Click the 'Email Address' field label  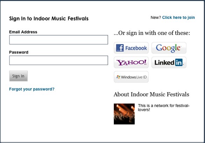point(23,32)
